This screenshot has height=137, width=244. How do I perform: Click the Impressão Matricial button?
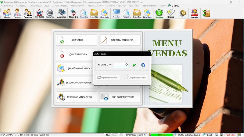click(108, 78)
